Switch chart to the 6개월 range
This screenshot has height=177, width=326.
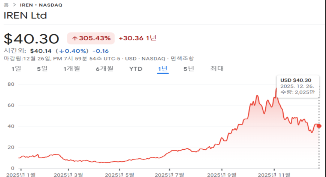point(105,68)
